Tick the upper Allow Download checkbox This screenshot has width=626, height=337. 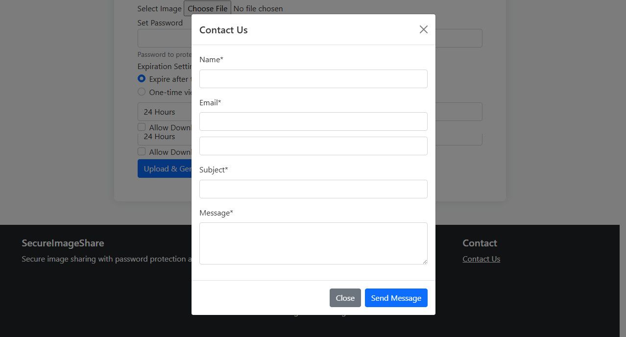click(x=142, y=127)
